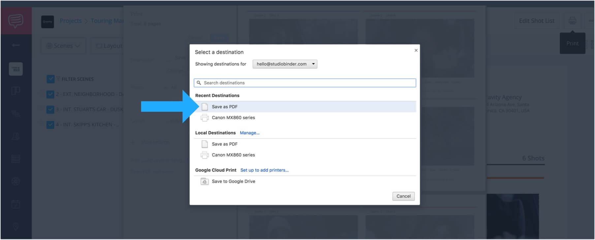Screen dimensions: 595x240
Task: Click the 6 Shots label
Action: pos(533,158)
